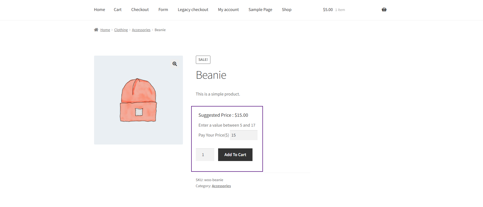Click the 'Beanie' breadcrumb text
The height and width of the screenshot is (207, 483).
click(x=160, y=30)
